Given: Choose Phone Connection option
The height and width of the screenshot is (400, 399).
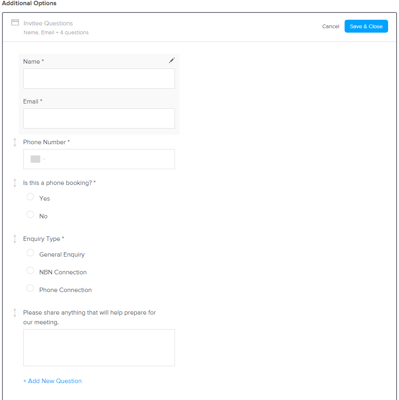Looking at the screenshot, I should click(x=30, y=288).
